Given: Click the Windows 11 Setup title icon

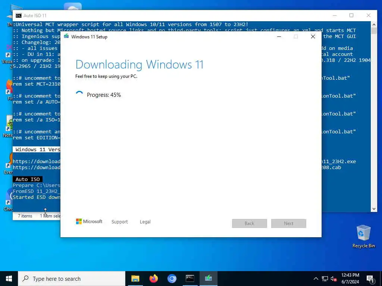Looking at the screenshot, I should [x=66, y=36].
